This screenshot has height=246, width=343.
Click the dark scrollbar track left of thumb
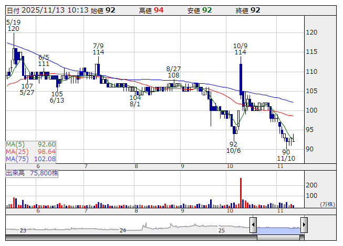coord(131,238)
